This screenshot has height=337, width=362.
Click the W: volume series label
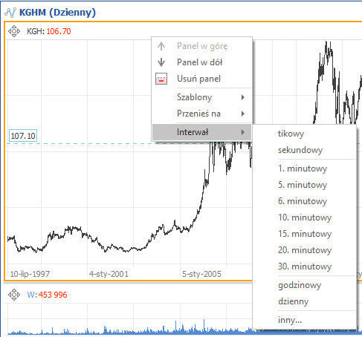tap(32, 295)
